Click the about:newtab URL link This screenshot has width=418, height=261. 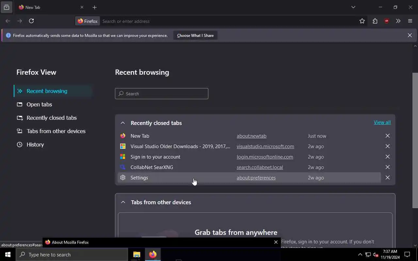251,136
